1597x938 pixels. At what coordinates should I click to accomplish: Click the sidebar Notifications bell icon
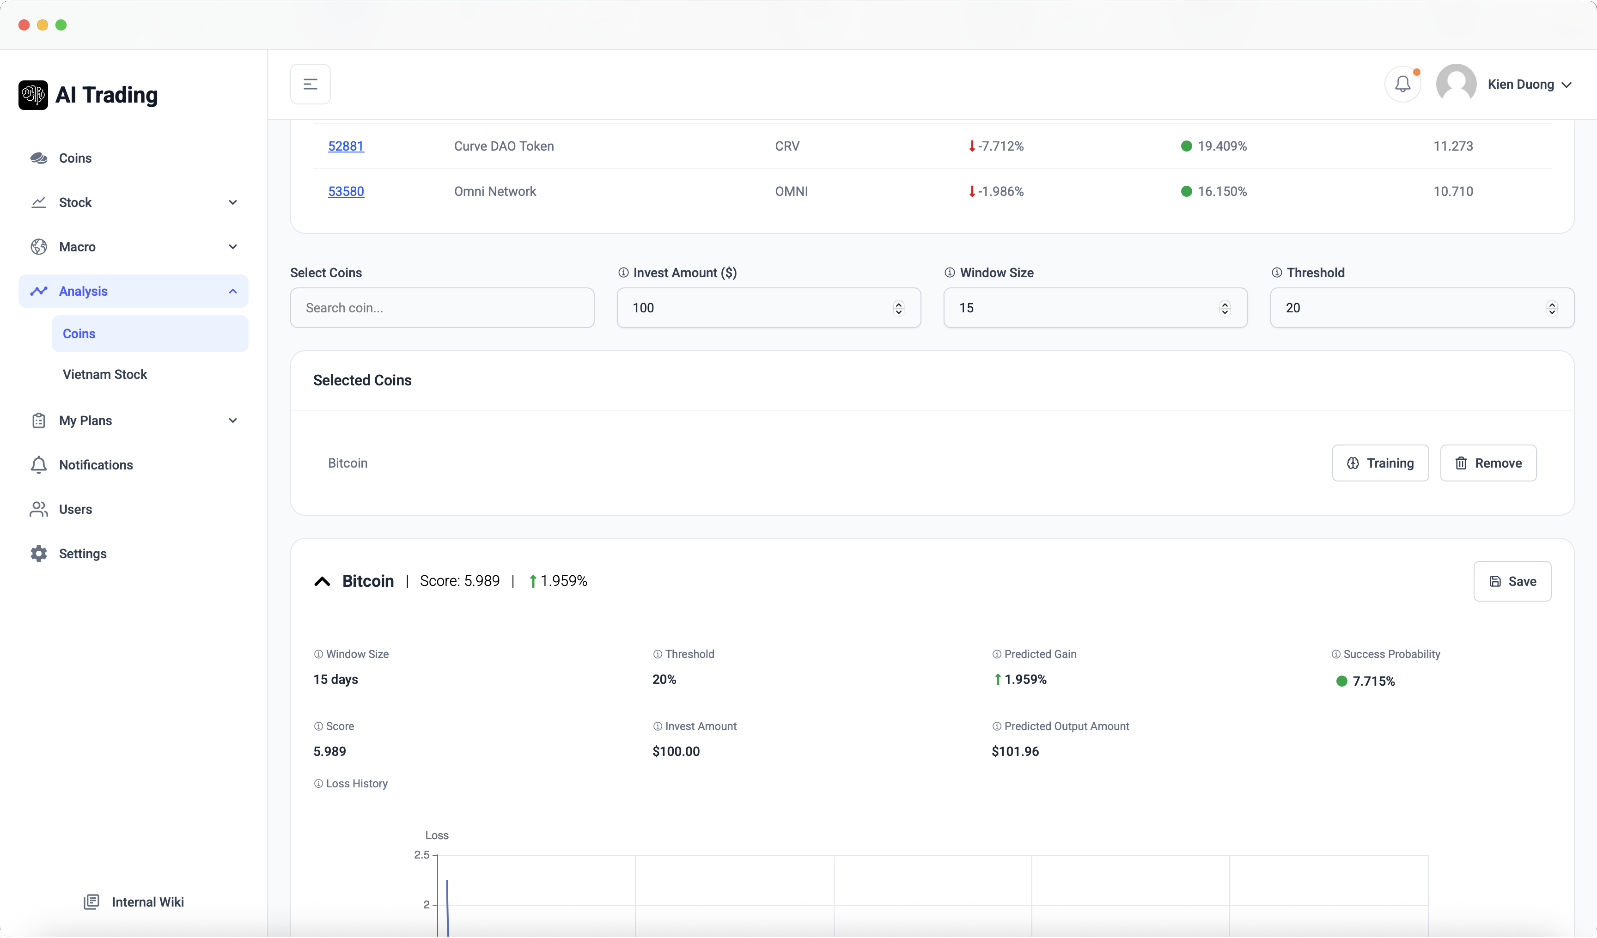[x=39, y=464]
